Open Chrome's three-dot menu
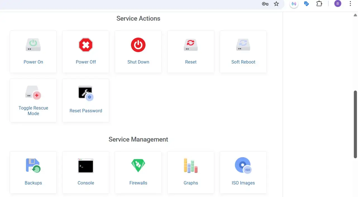The image size is (358, 197). pos(350,4)
